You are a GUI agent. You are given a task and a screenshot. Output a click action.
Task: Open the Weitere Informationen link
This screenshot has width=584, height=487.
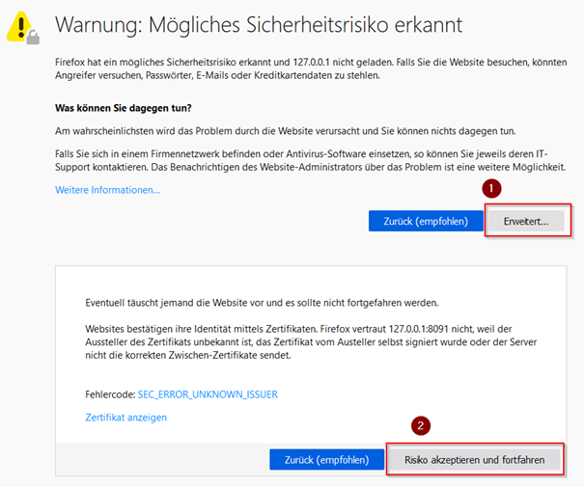tap(108, 190)
